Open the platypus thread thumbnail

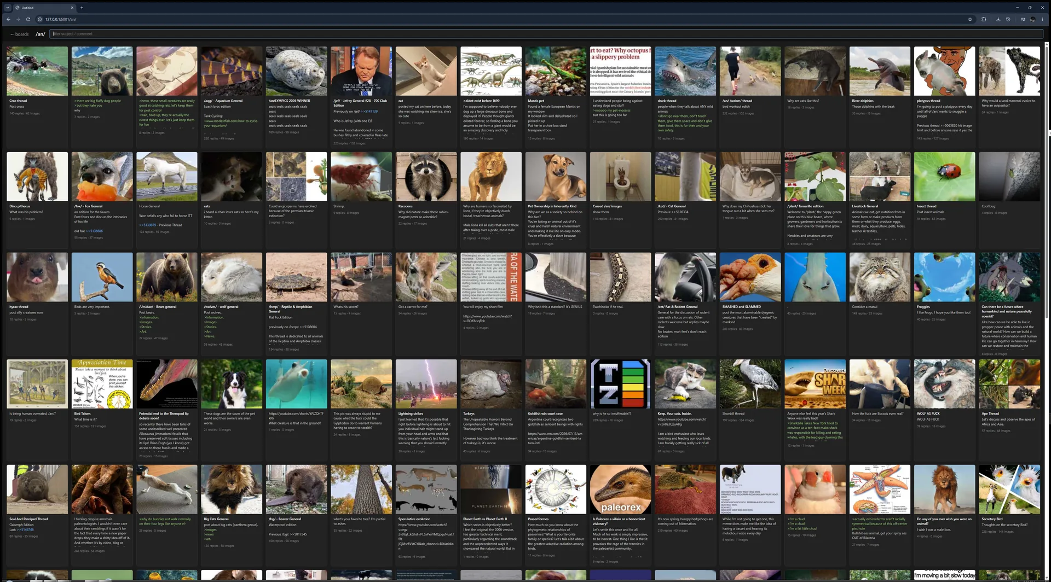pos(944,71)
